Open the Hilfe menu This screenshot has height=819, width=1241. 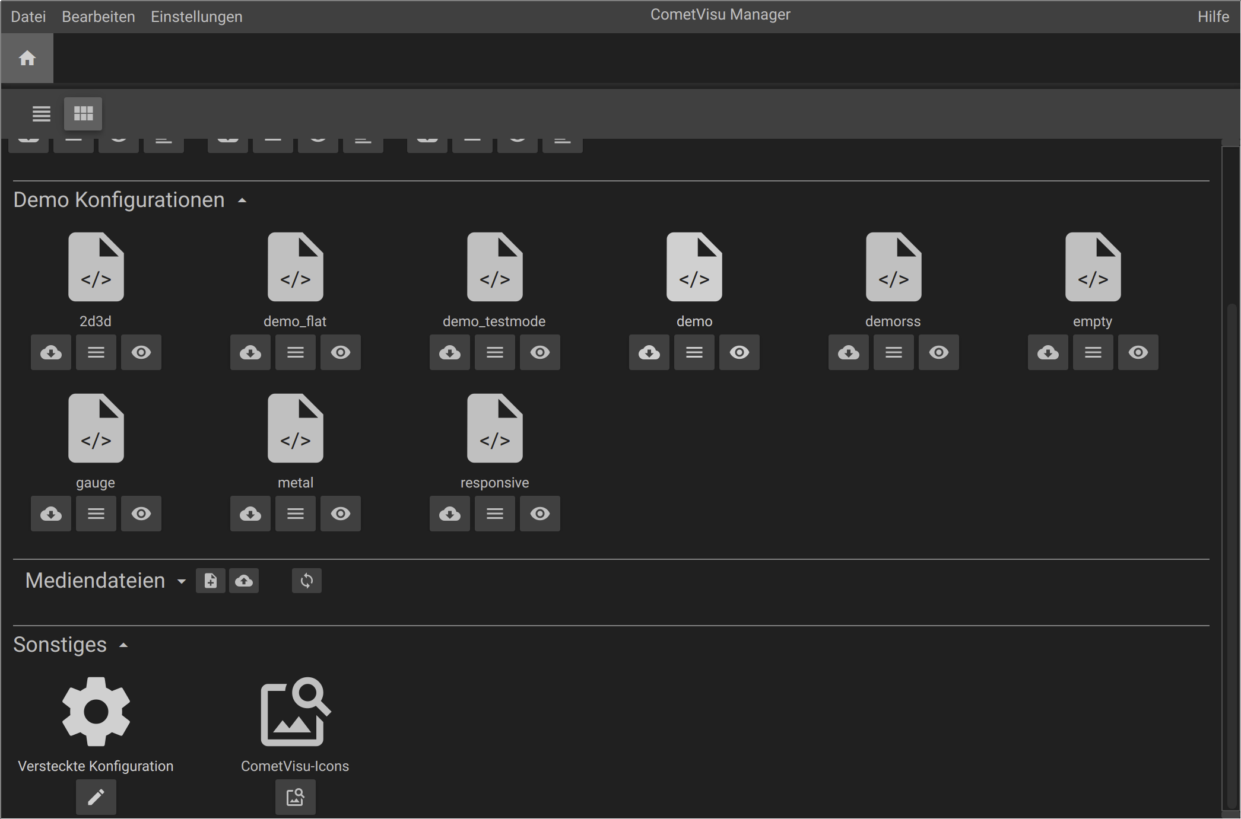(x=1213, y=17)
